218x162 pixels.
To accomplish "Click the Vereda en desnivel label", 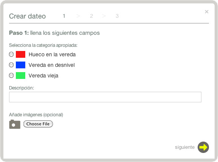I will (x=52, y=65).
